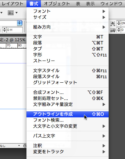Open the ウィンドウ menu
Image resolution: width=125 pixels, height=159 pixels.
coord(111,4)
